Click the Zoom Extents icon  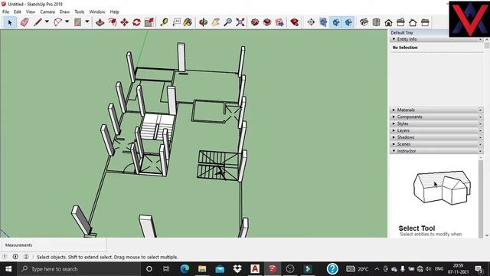pos(240,22)
